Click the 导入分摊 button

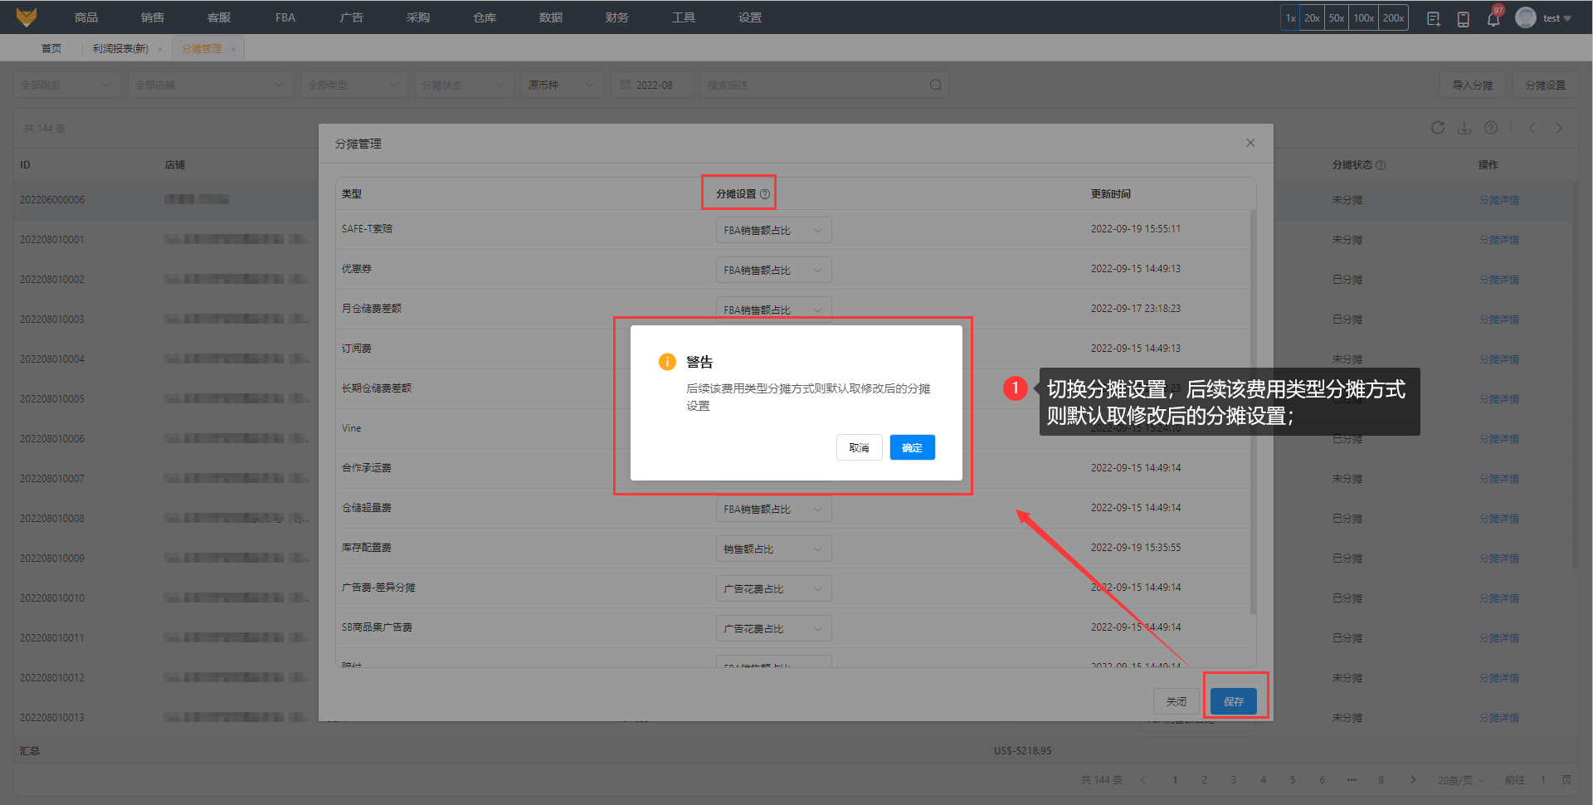1473,85
